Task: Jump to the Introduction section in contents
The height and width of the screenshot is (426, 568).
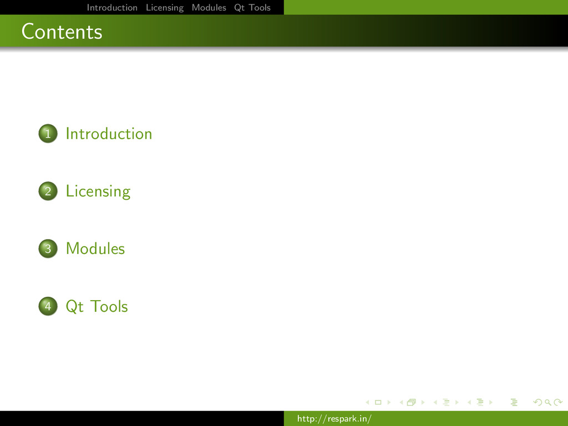Action: [109, 134]
